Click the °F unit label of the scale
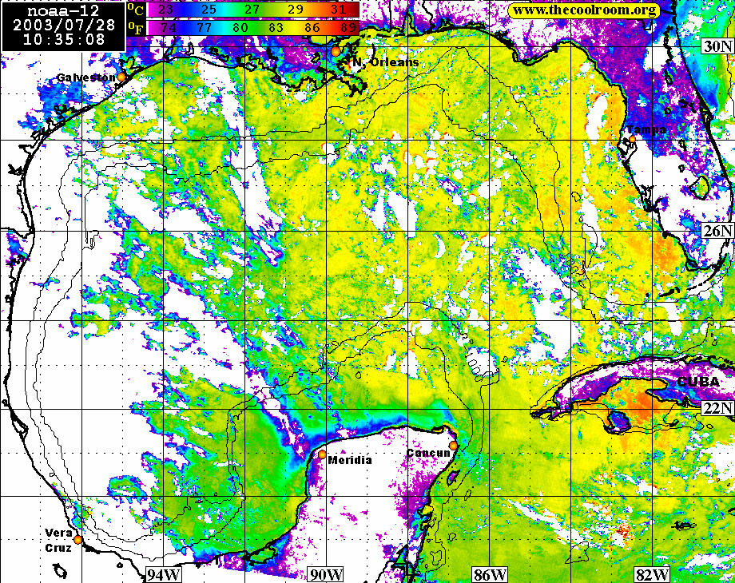The image size is (735, 583). click(136, 28)
